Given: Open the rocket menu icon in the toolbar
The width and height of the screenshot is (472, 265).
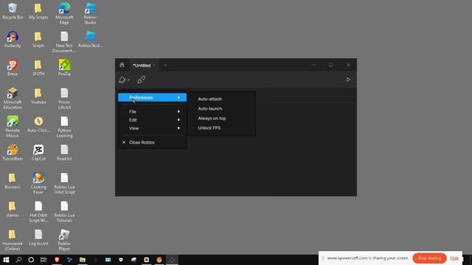Looking at the screenshot, I should click(x=124, y=79).
